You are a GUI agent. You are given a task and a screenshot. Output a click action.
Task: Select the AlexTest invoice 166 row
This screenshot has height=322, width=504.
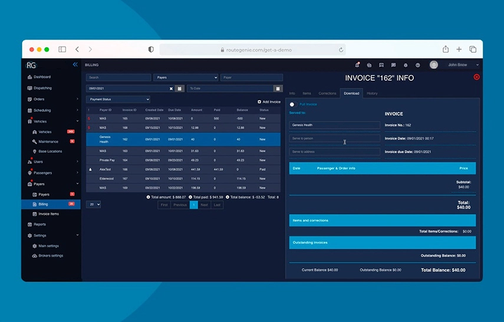point(183,170)
